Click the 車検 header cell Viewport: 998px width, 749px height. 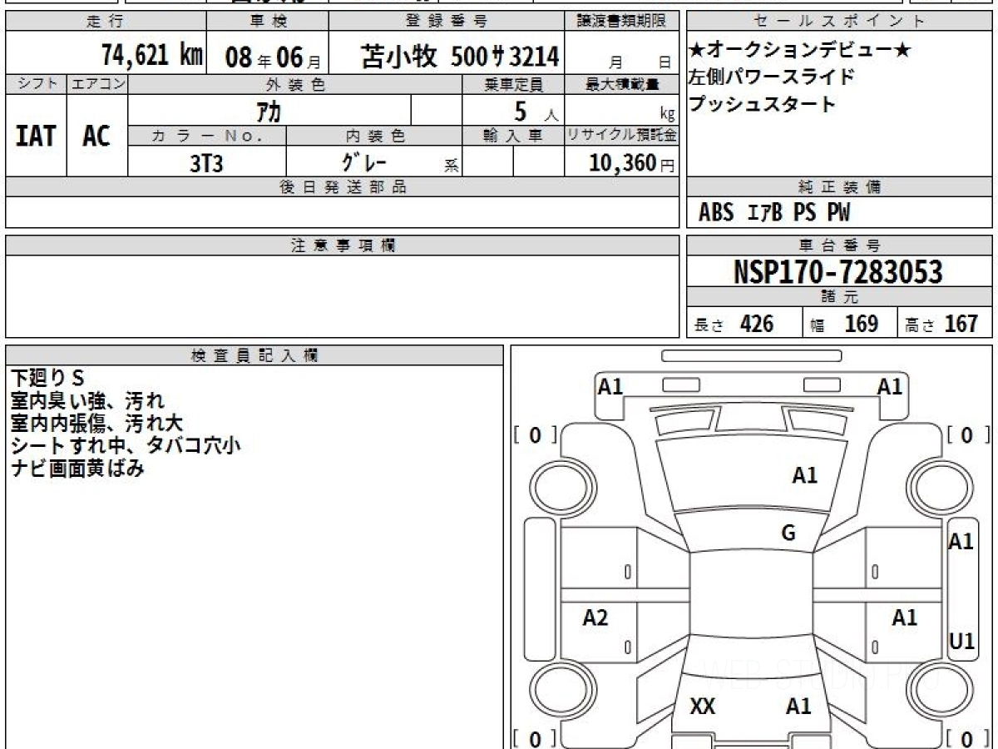click(x=267, y=22)
